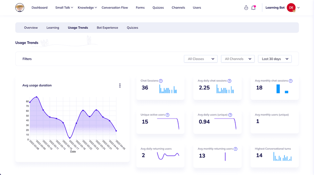Image resolution: width=314 pixels, height=175 pixels.
Task: Click help icon beside Avg monthly returning users
Action: 235,149
